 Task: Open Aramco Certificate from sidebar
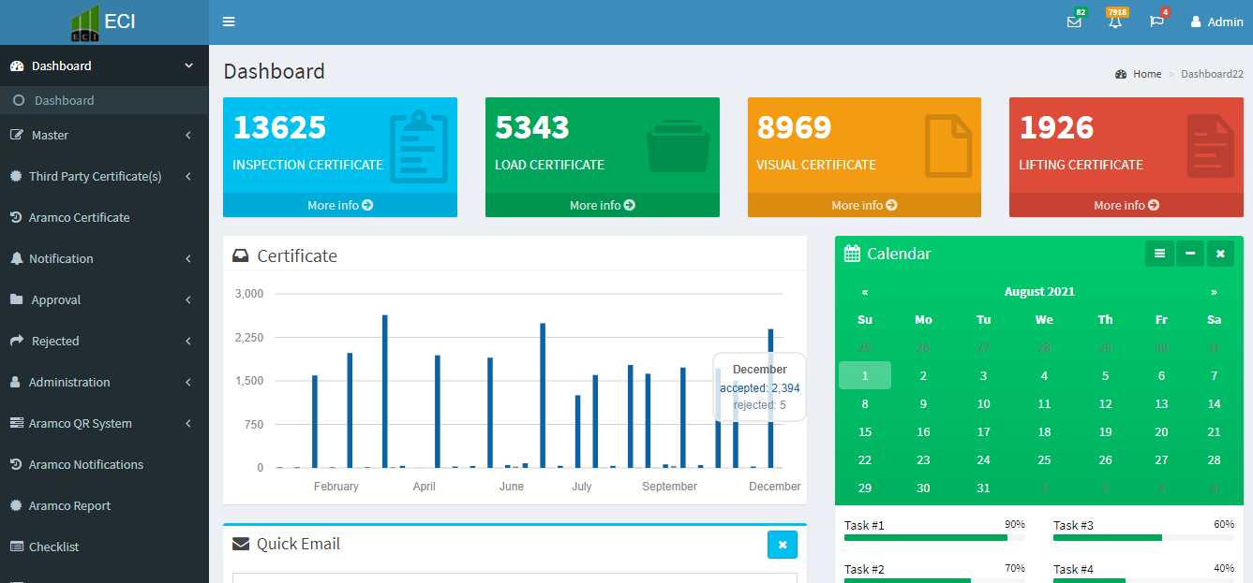tap(79, 218)
